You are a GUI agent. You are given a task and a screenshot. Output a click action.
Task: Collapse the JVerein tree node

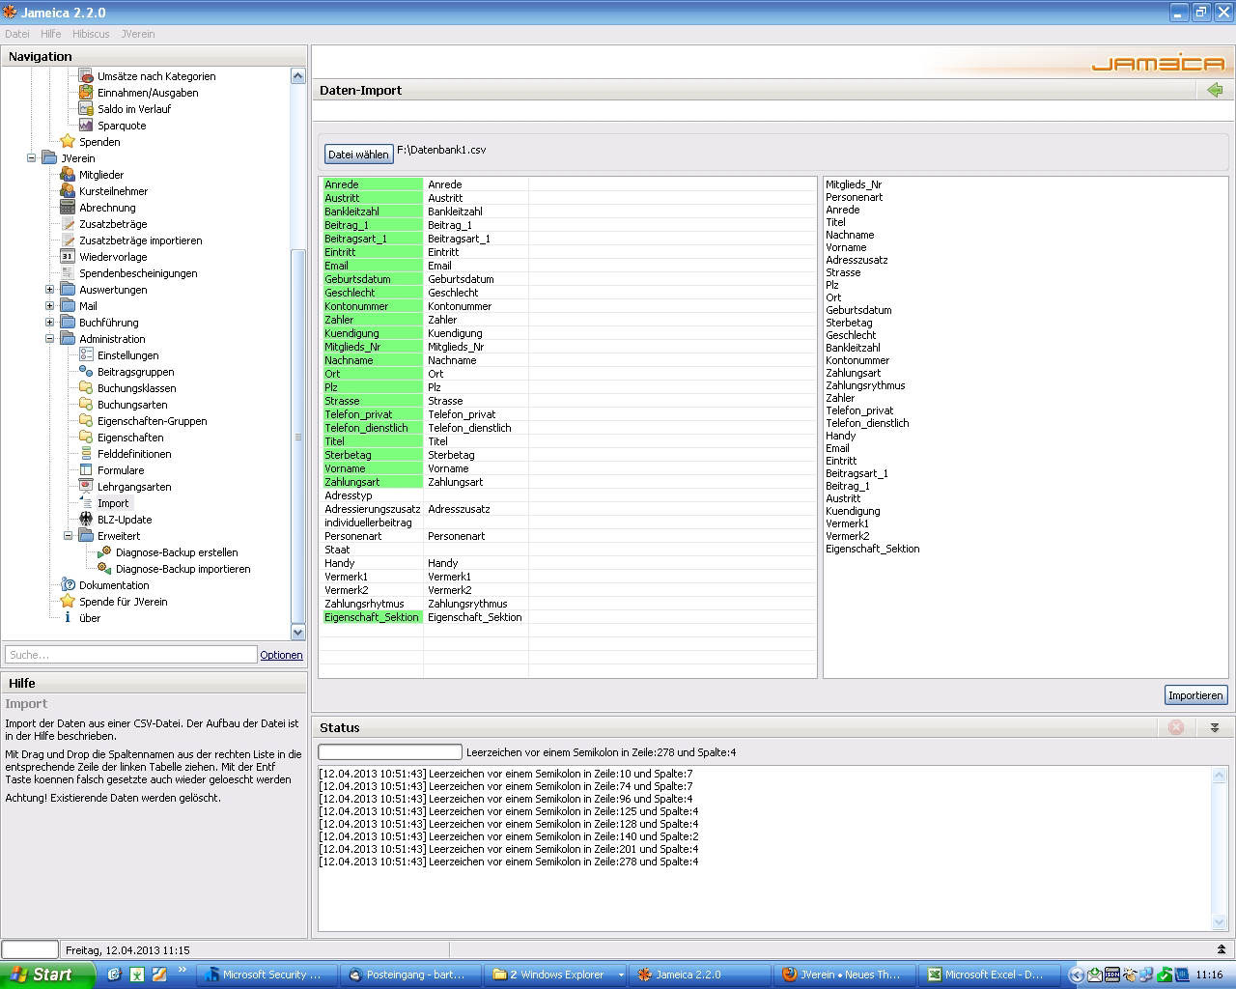pyautogui.click(x=31, y=158)
